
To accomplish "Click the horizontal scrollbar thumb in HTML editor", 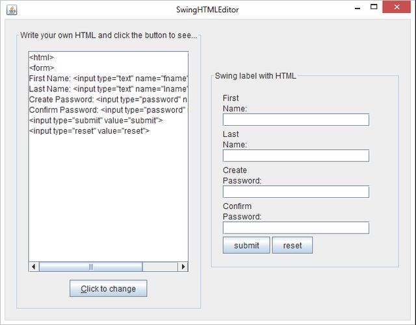I will point(90,267).
